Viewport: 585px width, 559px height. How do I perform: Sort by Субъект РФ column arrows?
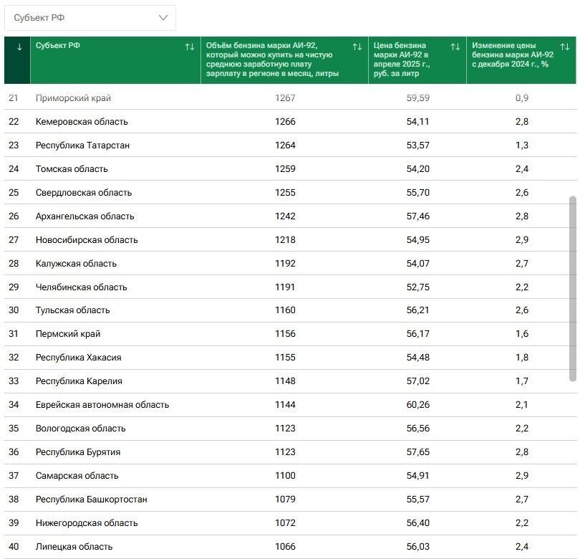pos(190,47)
